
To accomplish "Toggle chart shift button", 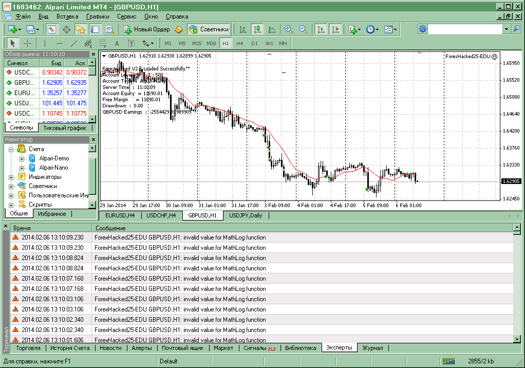I will coord(335,29).
